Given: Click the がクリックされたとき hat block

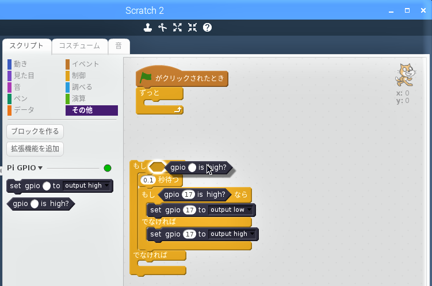Looking at the screenshot, I should (182, 78).
